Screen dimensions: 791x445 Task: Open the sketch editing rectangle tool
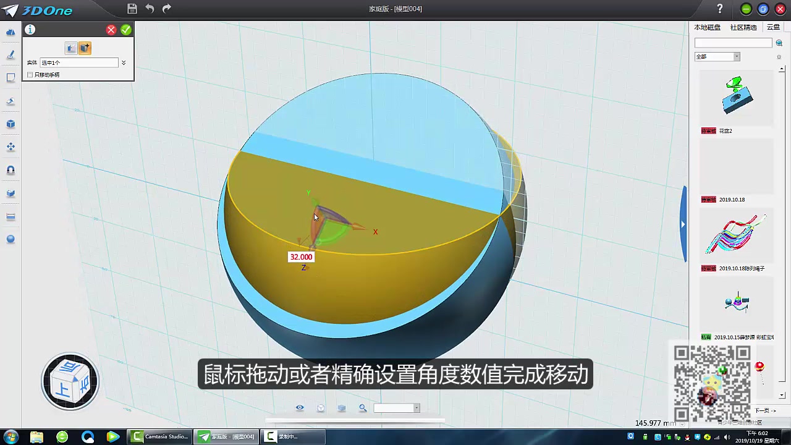tap(11, 78)
